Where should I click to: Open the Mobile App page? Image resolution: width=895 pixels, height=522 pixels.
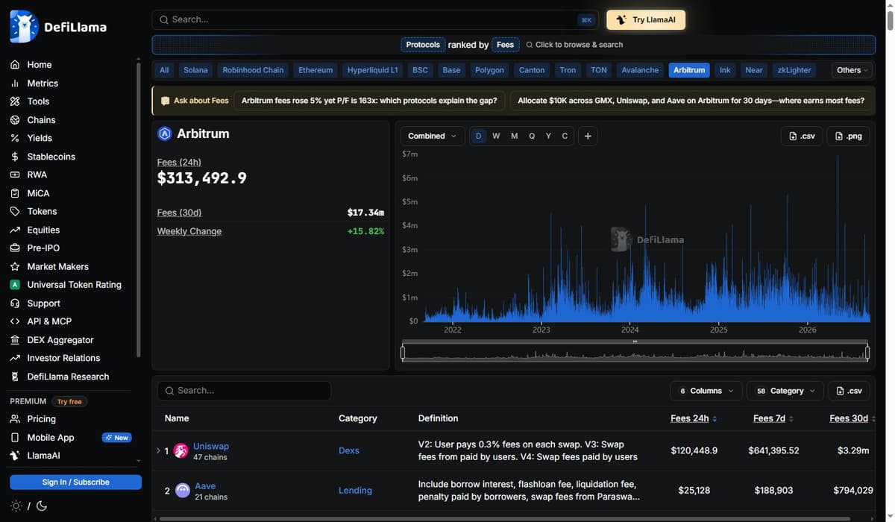[51, 438]
